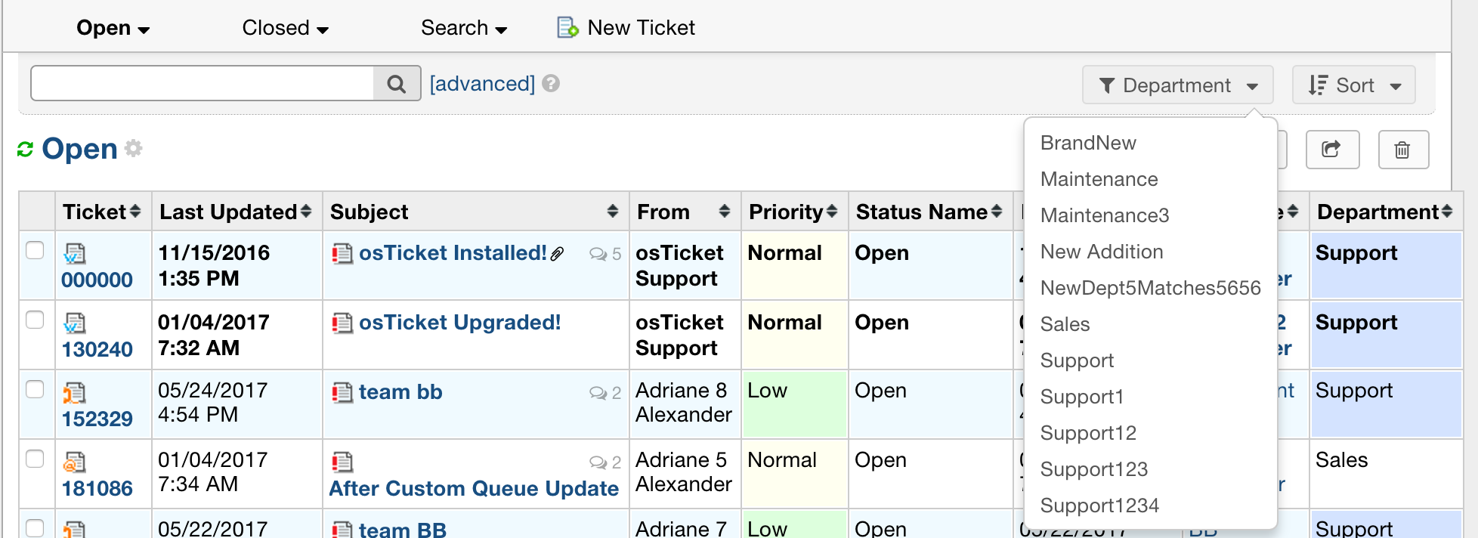Open queue settings gear beside Open heading
This screenshot has height=538, width=1478.
pos(134,147)
